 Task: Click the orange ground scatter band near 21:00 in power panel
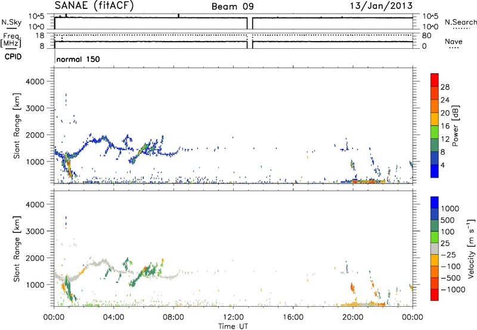(x=368, y=181)
